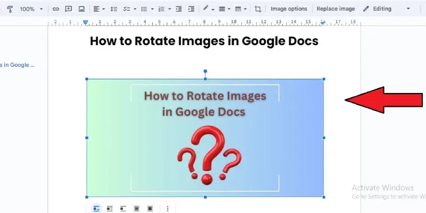Increase the paragraph indent
The width and height of the screenshot is (426, 213).
pyautogui.click(x=191, y=9)
